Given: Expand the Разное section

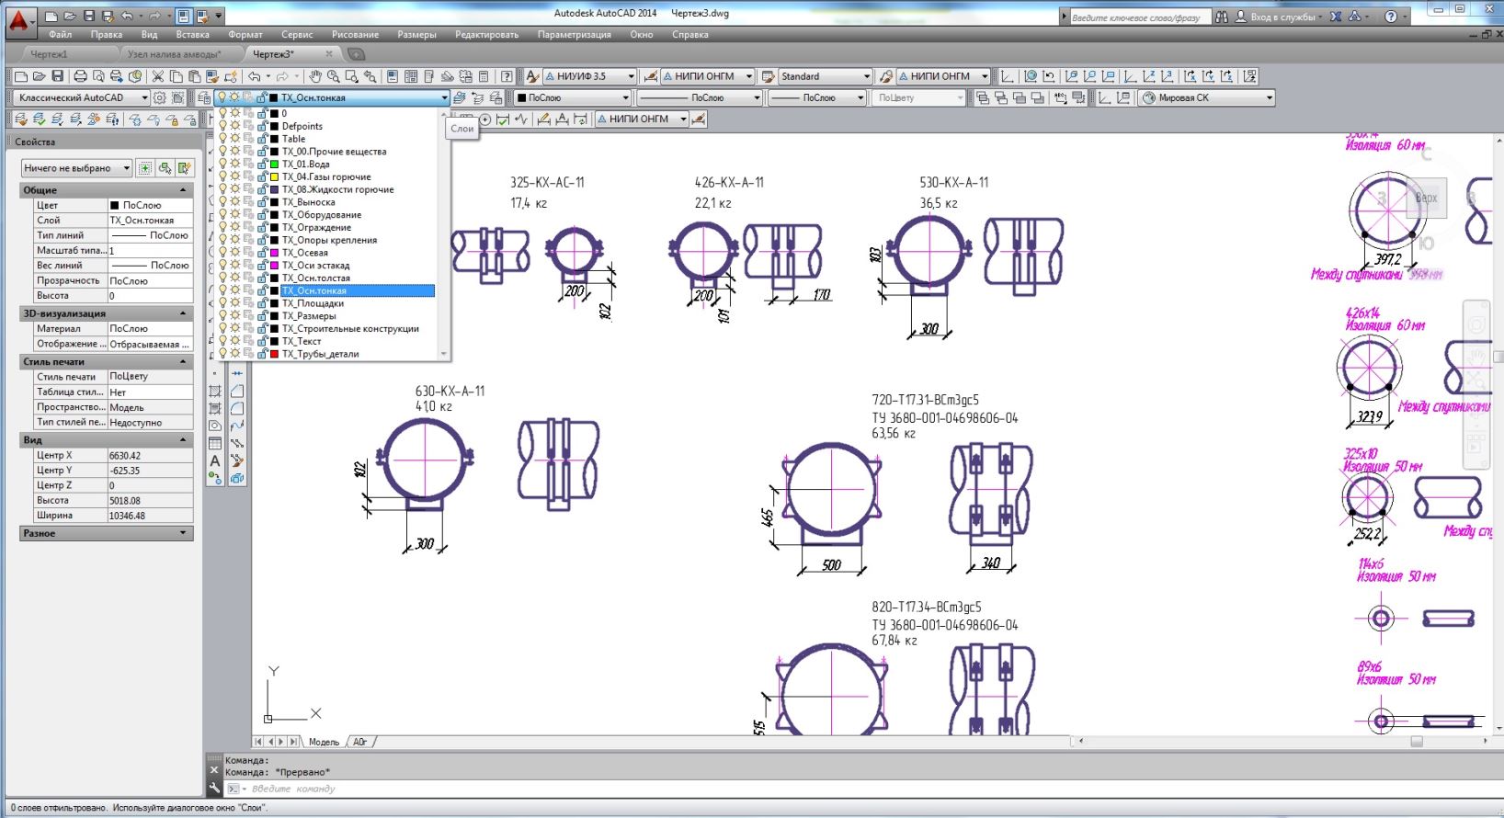Looking at the screenshot, I should (x=183, y=533).
